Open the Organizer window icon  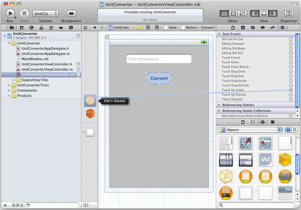pos(289,14)
